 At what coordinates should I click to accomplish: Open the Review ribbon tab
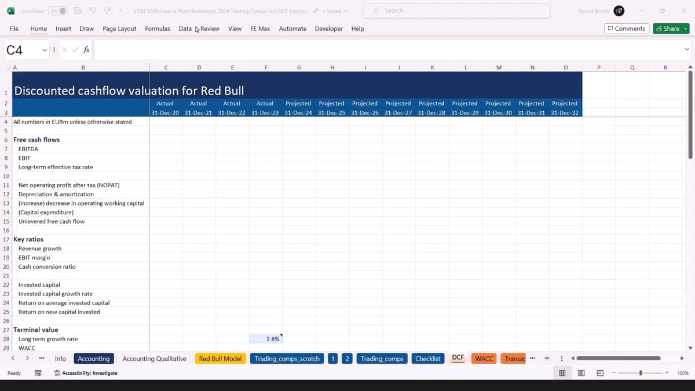tap(210, 28)
